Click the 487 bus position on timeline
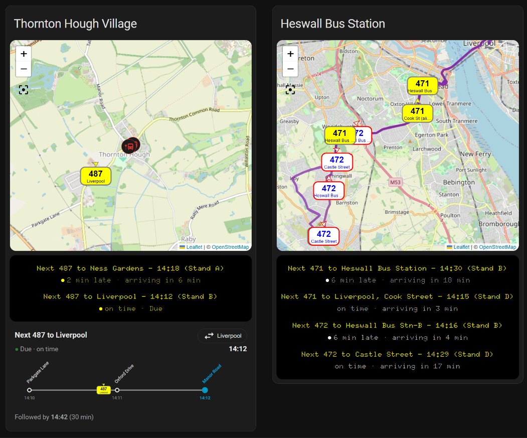 tap(103, 389)
